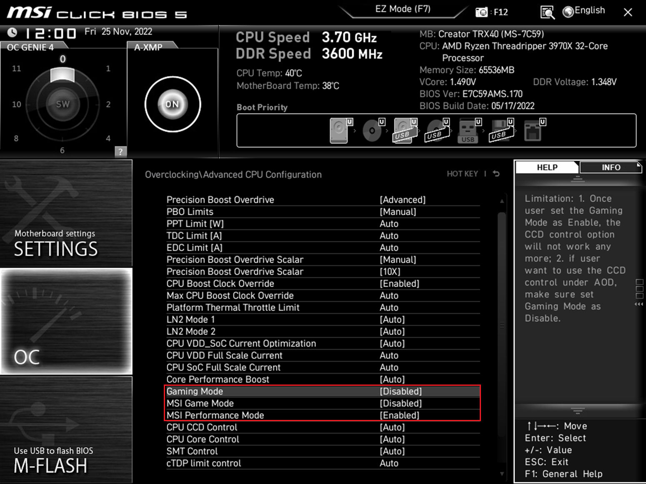Select the USB floppy boot device
The width and height of the screenshot is (646, 484).
click(501, 130)
